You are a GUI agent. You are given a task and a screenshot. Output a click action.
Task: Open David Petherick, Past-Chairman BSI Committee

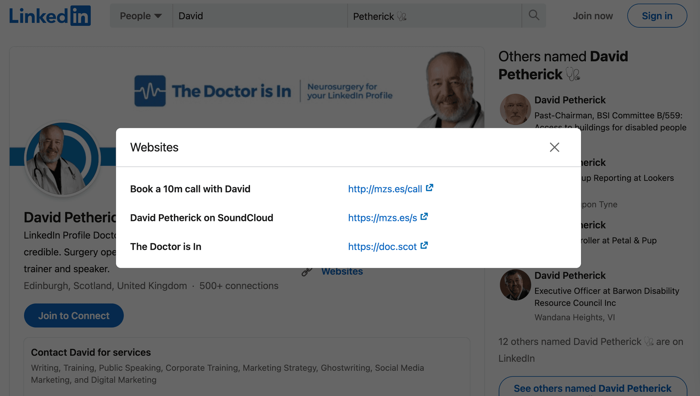(570, 100)
